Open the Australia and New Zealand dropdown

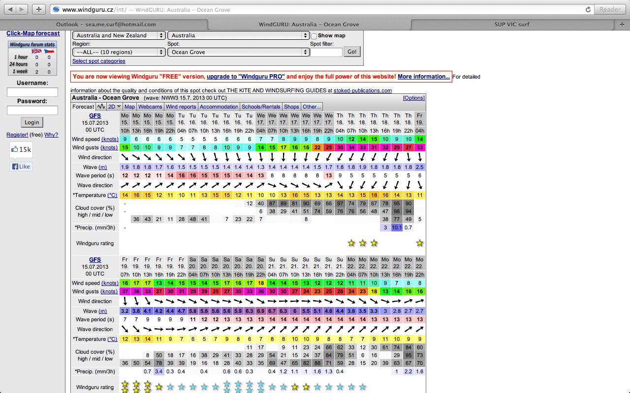pos(119,35)
